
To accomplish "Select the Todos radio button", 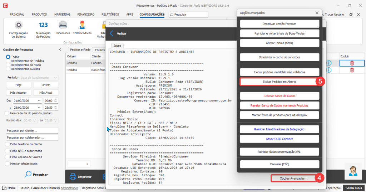I will click(x=8, y=57).
